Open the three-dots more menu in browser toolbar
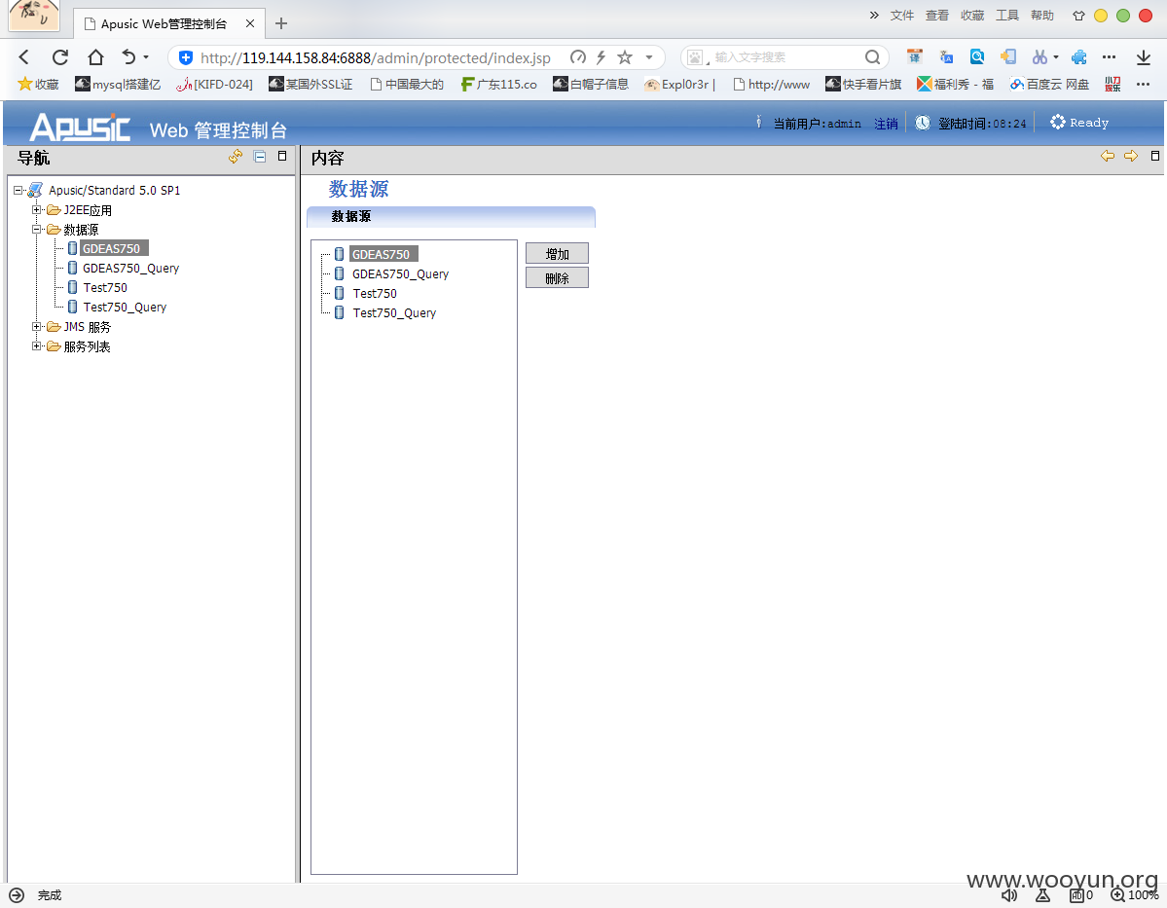The image size is (1167, 908). 1109,57
